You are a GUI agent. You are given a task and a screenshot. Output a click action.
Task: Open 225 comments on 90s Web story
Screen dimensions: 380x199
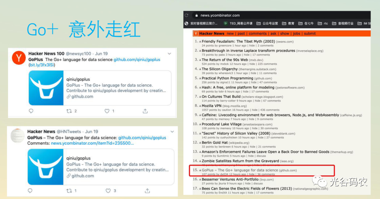[x=267, y=64]
